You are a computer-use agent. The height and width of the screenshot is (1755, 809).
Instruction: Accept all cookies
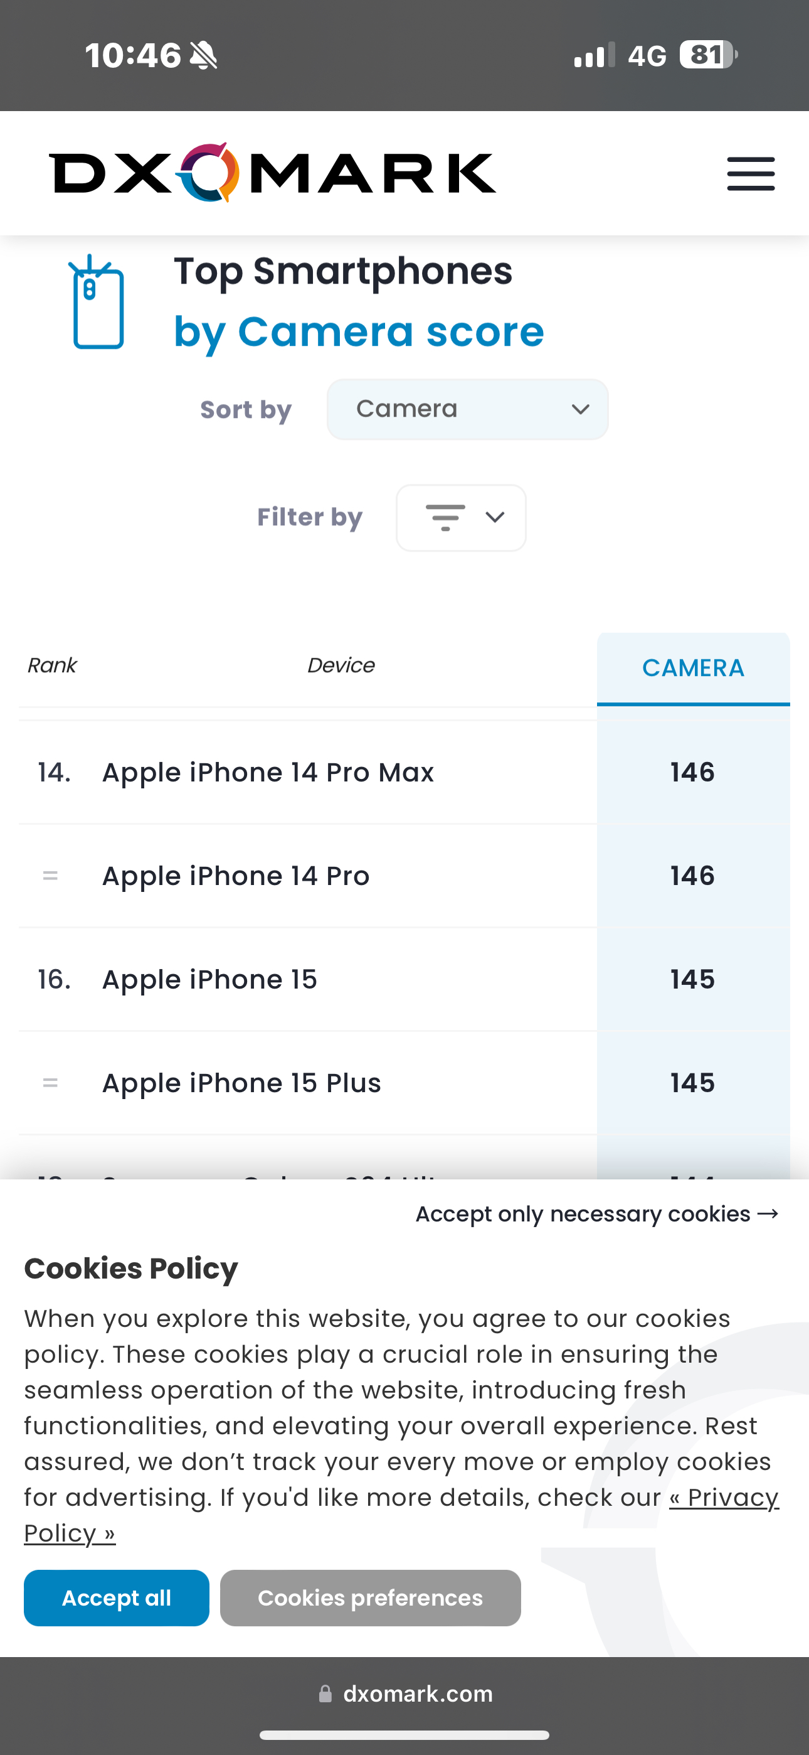(117, 1598)
